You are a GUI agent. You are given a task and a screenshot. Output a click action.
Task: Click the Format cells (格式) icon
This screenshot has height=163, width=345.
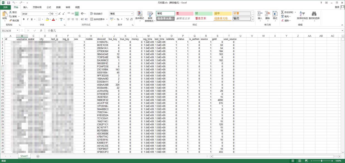[275, 14]
